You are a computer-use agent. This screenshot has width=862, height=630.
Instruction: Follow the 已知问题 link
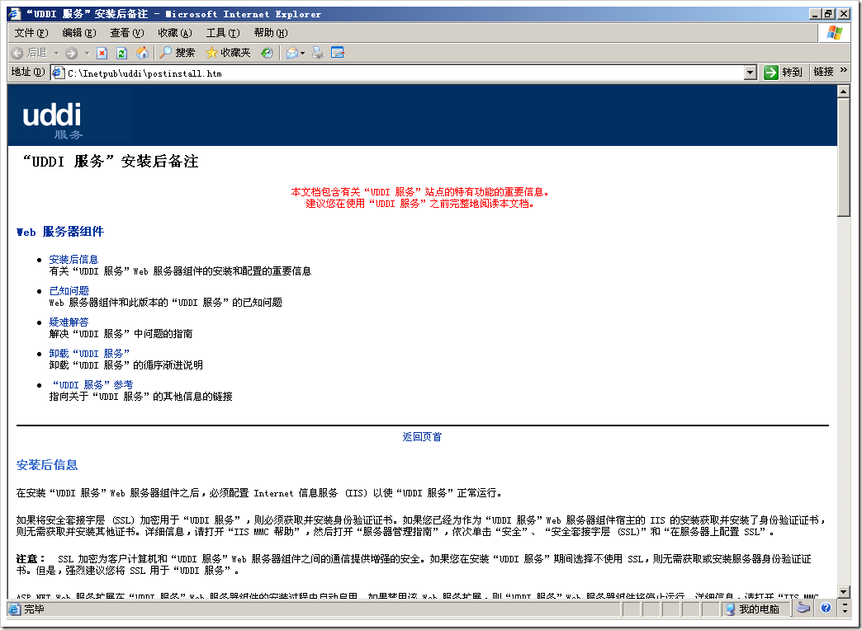[x=69, y=290]
